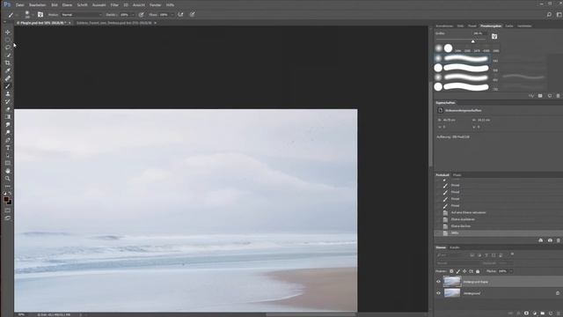Select the Crop tool
Viewport: 563px width, 317px height.
[8, 63]
